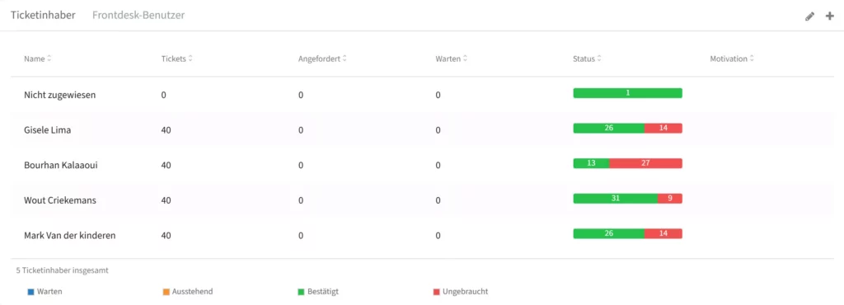This screenshot has width=844, height=305.
Task: Click the green status bar showing 1
Action: click(627, 93)
